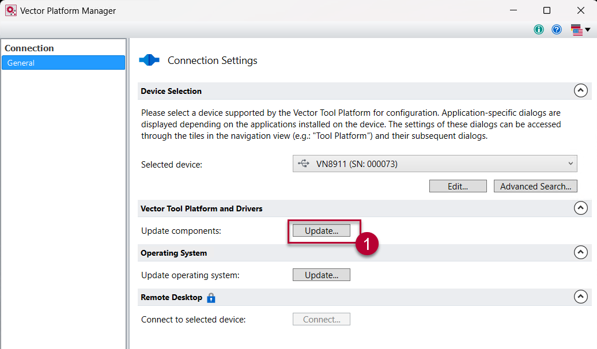Click the Vector Platform Manager title bar icon
Screen dimensions: 597x349
point(11,10)
